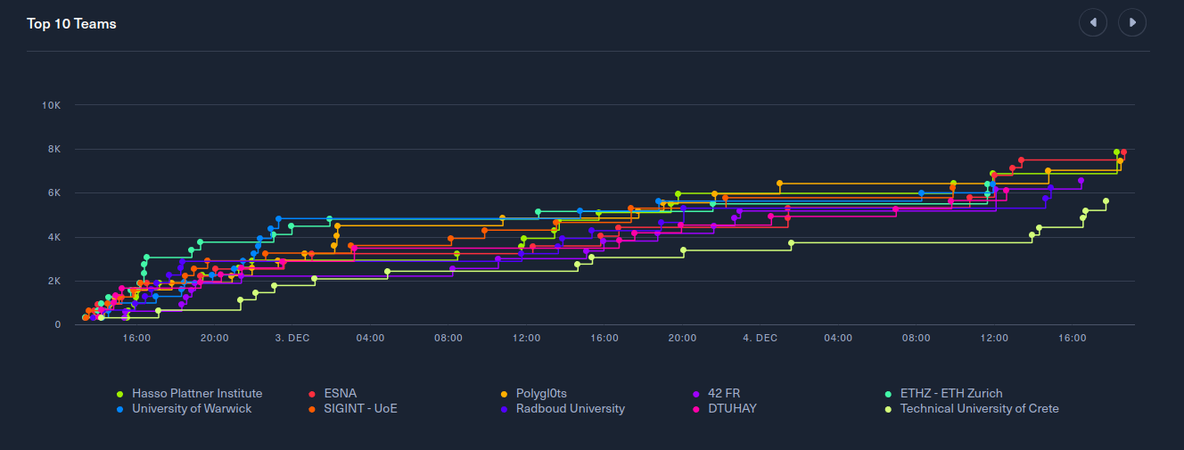Viewport: 1184px width, 450px height.
Task: Click red dot beside ESNA label
Action: coord(312,394)
